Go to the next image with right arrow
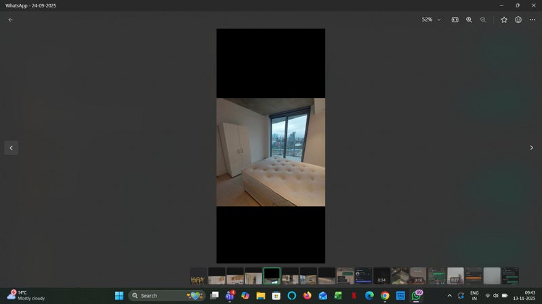 pyautogui.click(x=531, y=147)
